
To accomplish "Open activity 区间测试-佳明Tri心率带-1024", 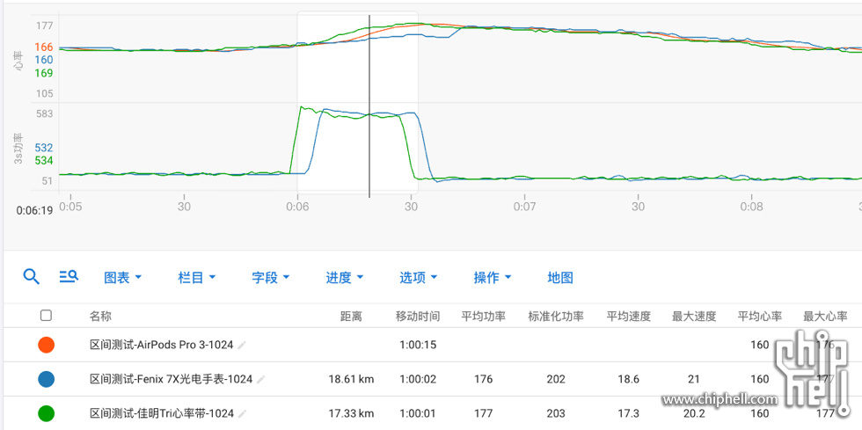I will (x=162, y=413).
